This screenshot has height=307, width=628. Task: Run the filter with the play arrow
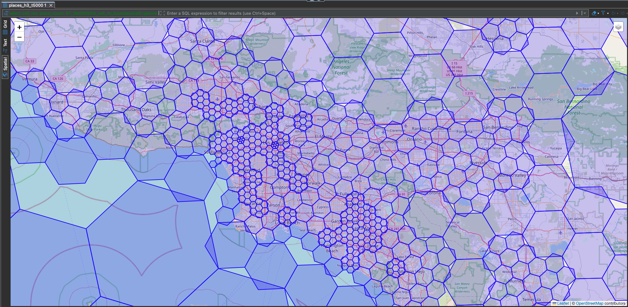(x=577, y=13)
